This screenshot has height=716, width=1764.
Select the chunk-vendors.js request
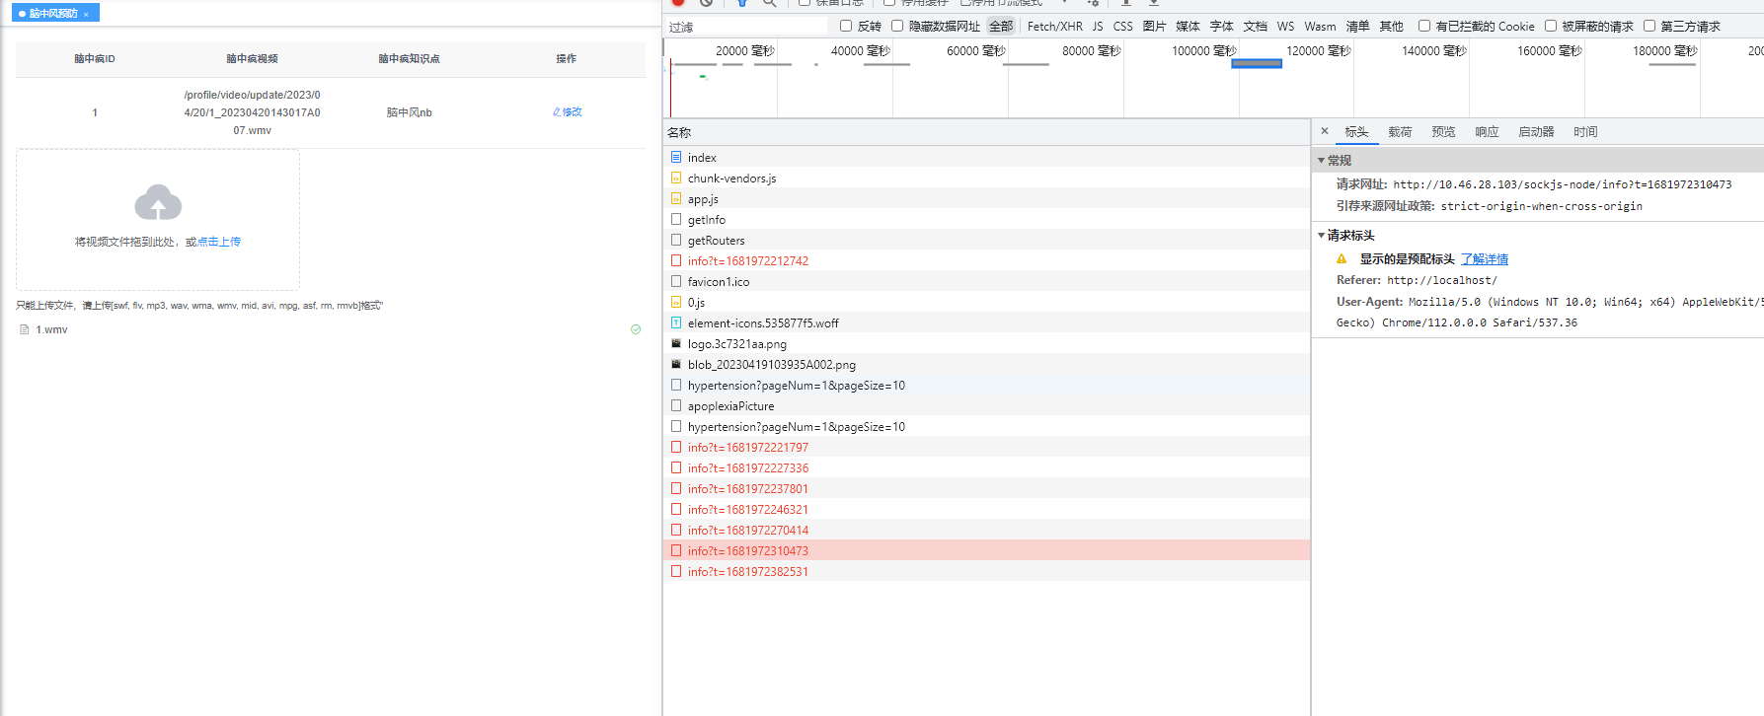[x=986, y=179]
